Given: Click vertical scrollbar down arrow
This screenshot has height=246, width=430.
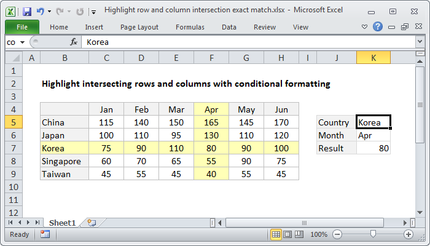Looking at the screenshot, I should point(420,212).
